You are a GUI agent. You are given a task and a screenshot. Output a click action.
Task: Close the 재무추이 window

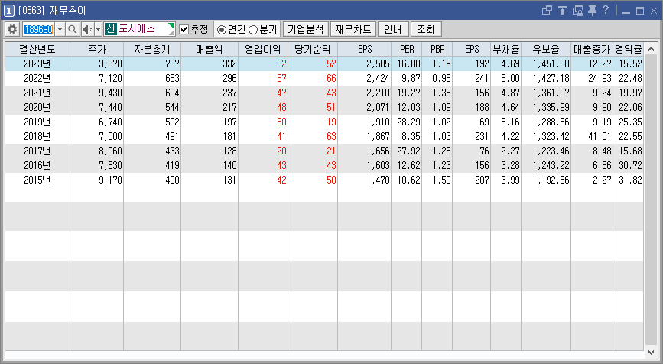[x=653, y=11]
